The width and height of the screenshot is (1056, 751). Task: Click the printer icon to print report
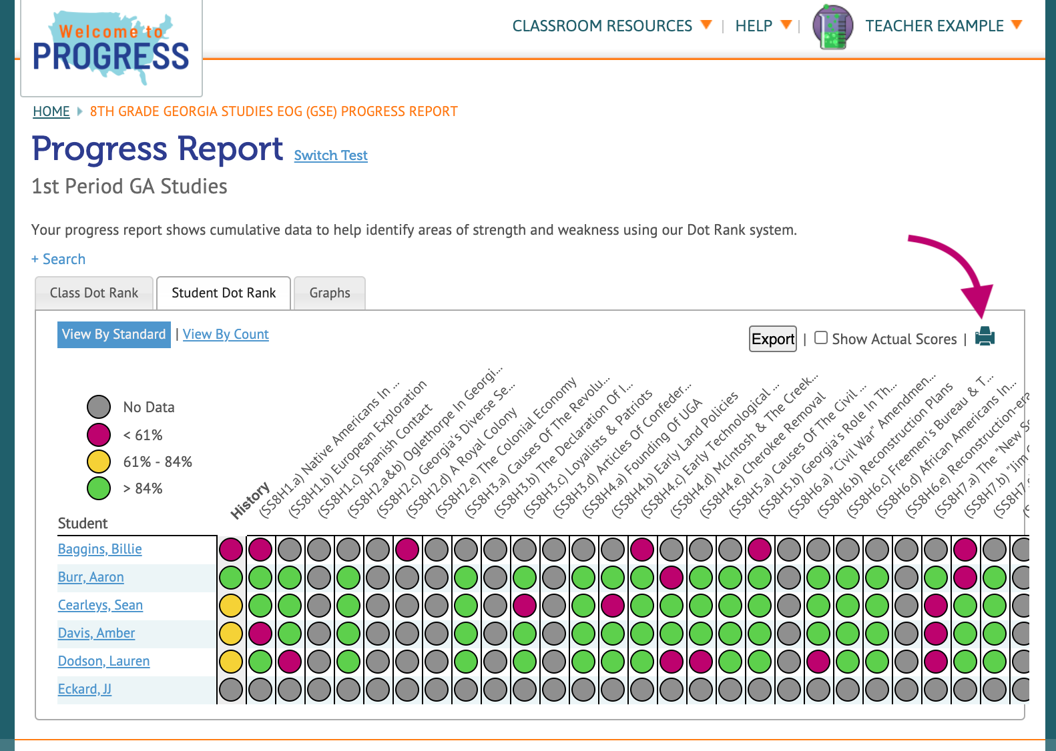point(985,337)
